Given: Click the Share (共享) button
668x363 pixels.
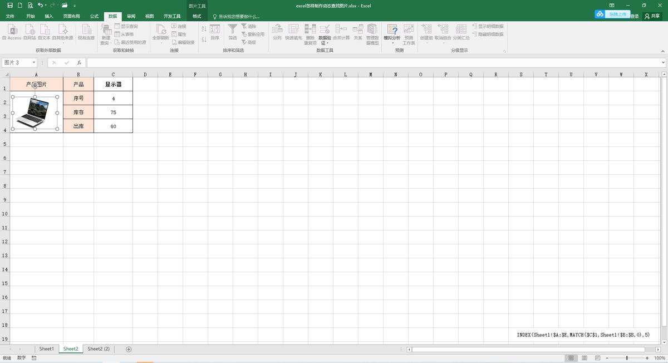Looking at the screenshot, I should coord(652,16).
